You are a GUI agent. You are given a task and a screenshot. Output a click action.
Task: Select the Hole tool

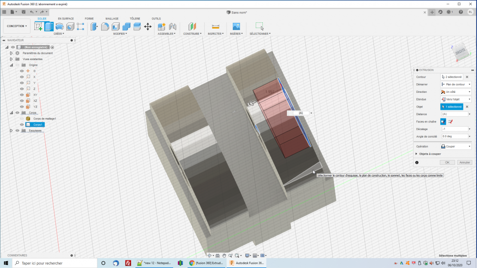[70, 26]
